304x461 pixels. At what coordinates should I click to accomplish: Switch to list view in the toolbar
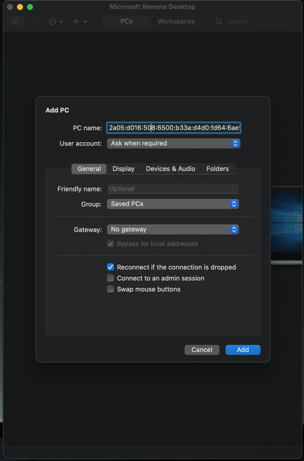(34, 22)
